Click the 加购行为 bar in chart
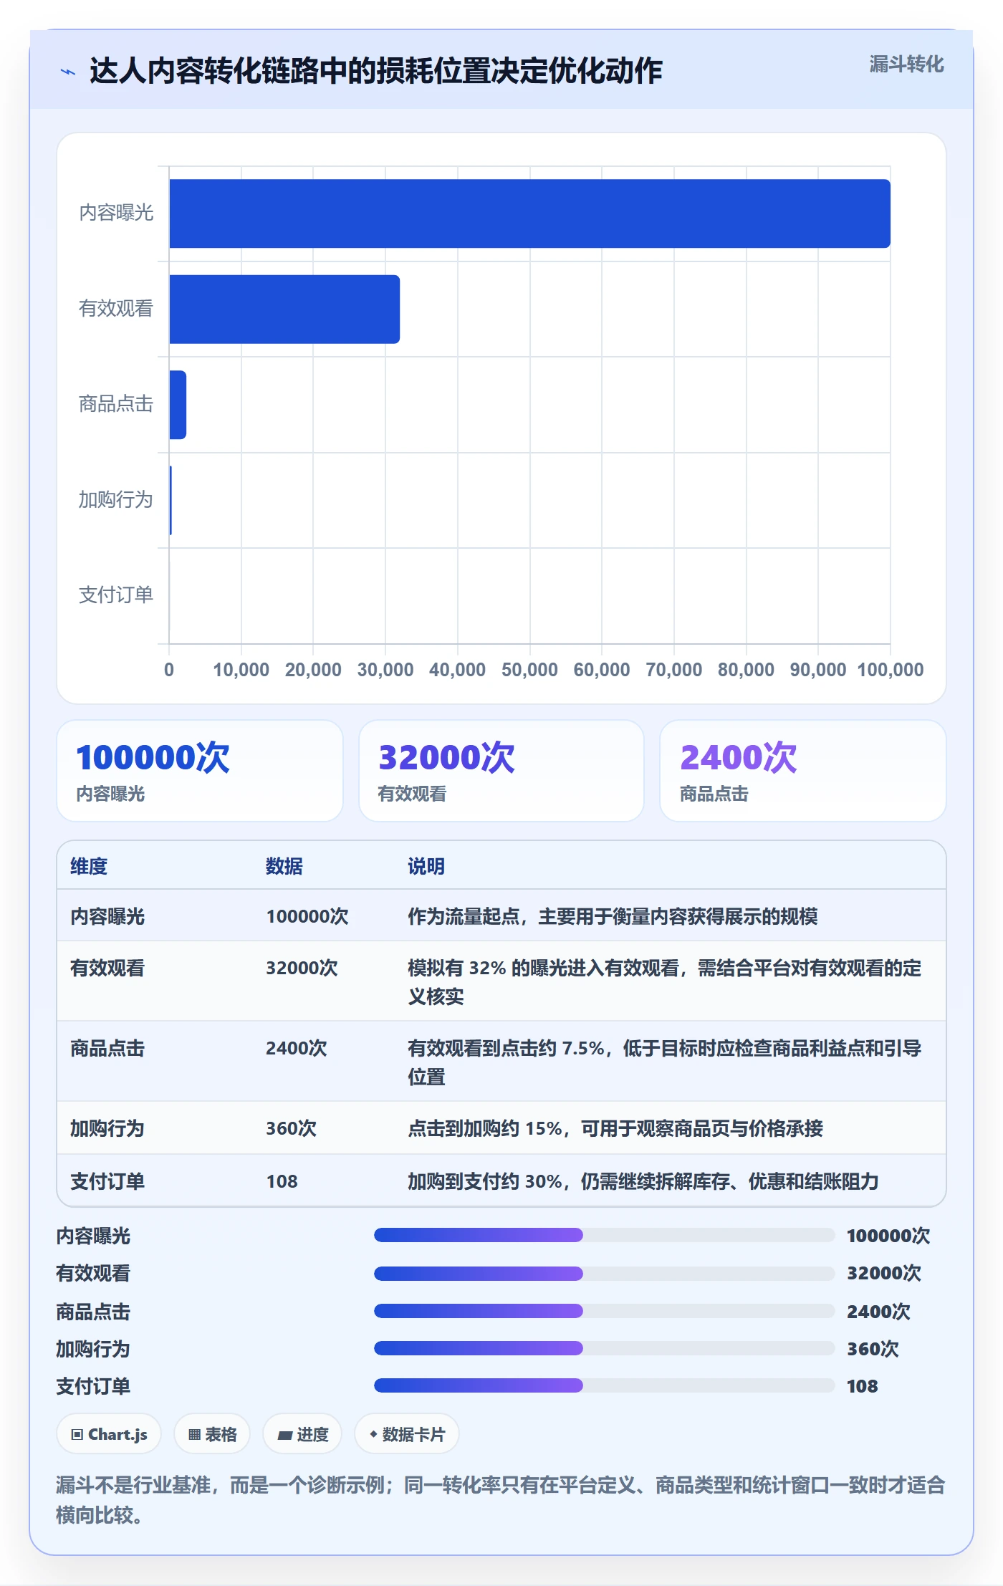This screenshot has height=1586, width=1003. (171, 500)
